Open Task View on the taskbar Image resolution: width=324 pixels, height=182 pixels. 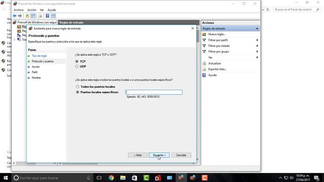pos(99,177)
